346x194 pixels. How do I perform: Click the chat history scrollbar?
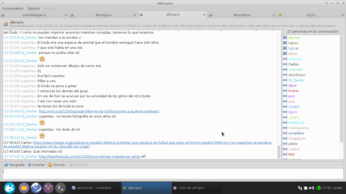[279, 152]
